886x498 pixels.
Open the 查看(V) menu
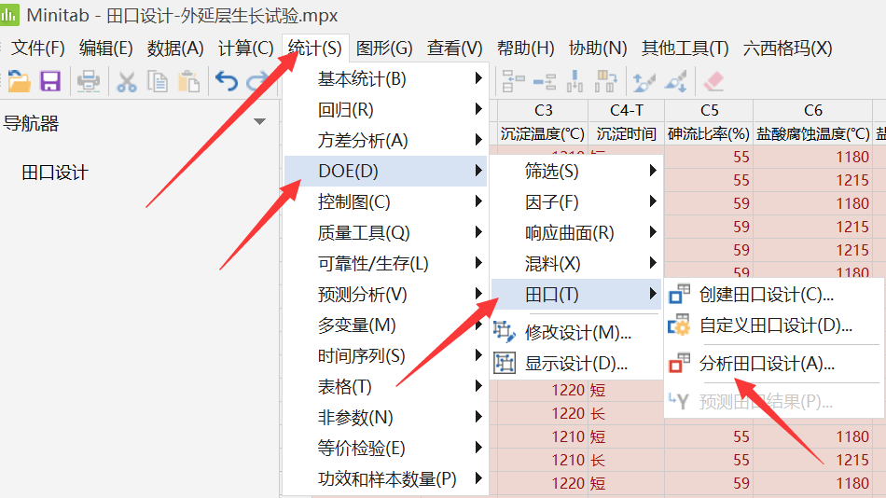pos(455,48)
